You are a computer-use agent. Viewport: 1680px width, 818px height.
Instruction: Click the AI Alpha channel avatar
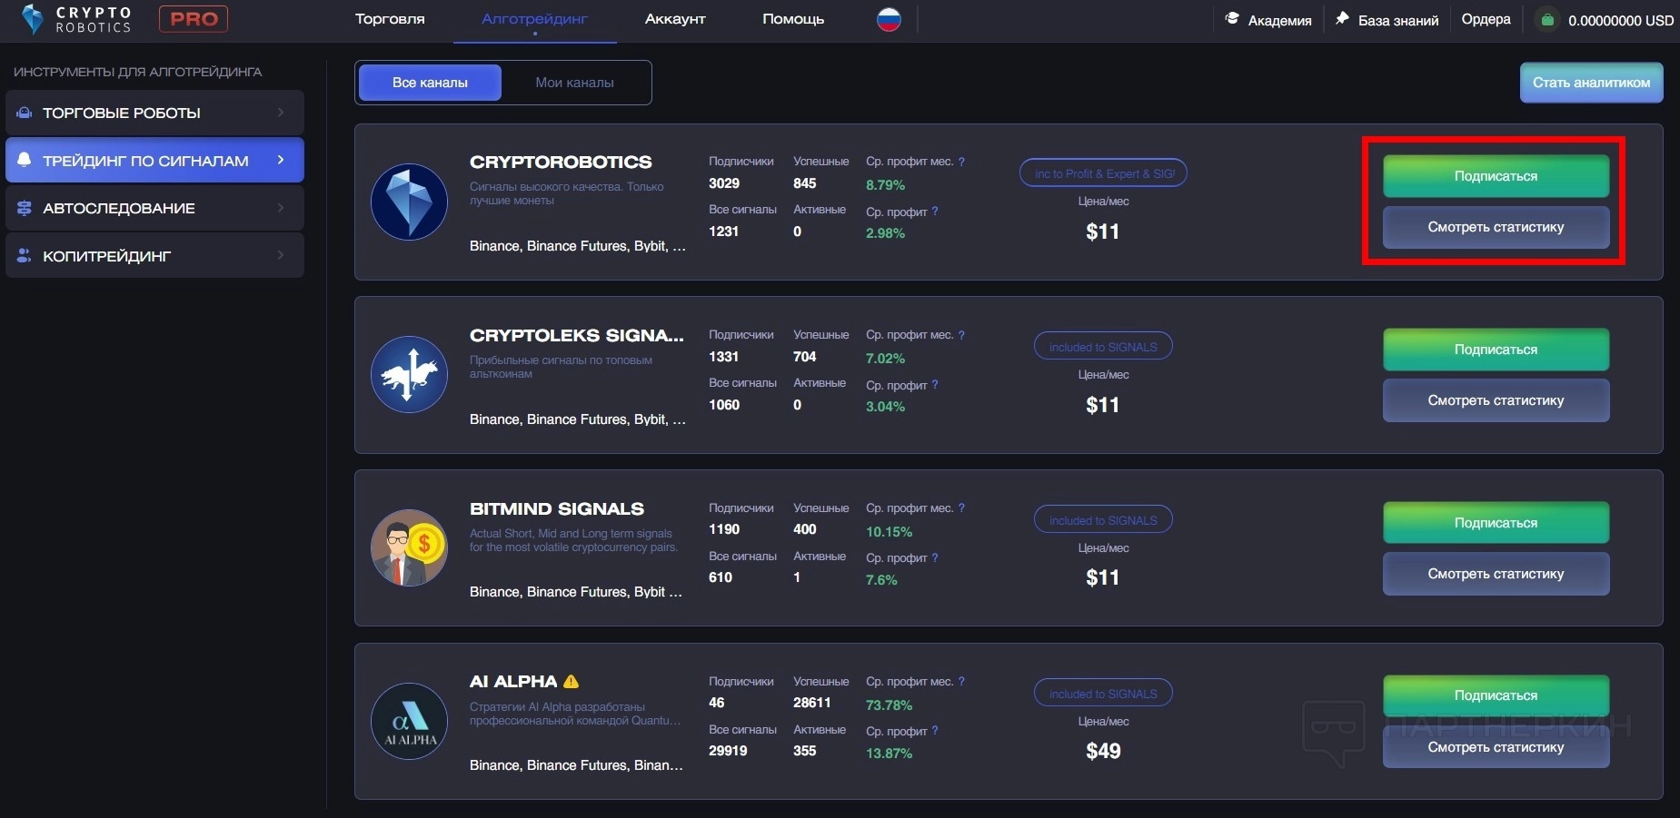tap(409, 721)
